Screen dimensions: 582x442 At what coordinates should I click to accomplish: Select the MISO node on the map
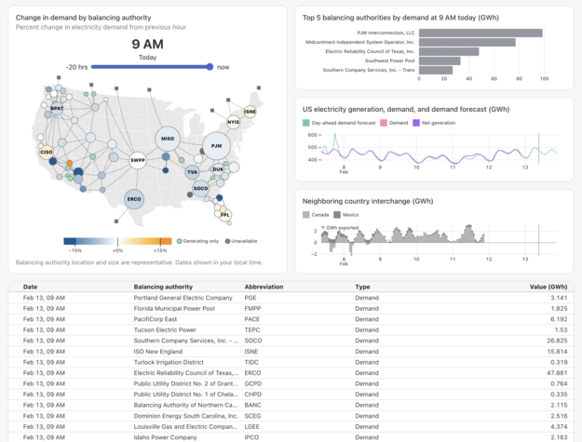coord(168,139)
